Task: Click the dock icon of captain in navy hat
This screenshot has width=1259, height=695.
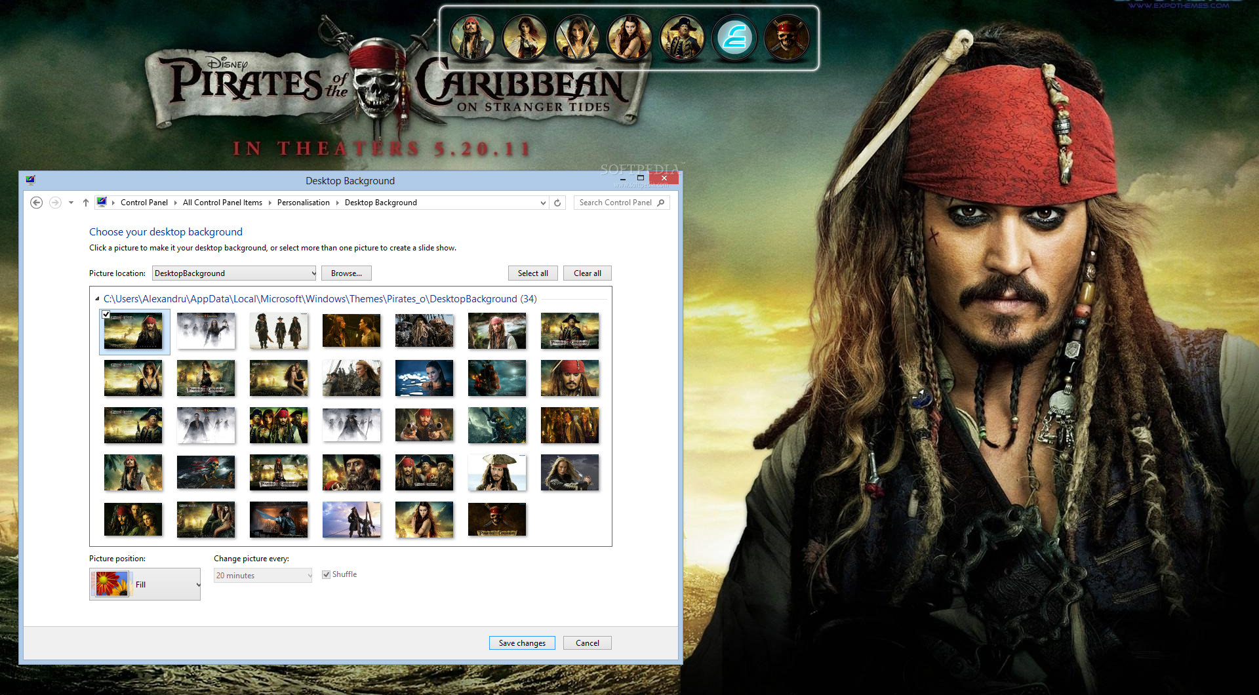Action: point(682,38)
